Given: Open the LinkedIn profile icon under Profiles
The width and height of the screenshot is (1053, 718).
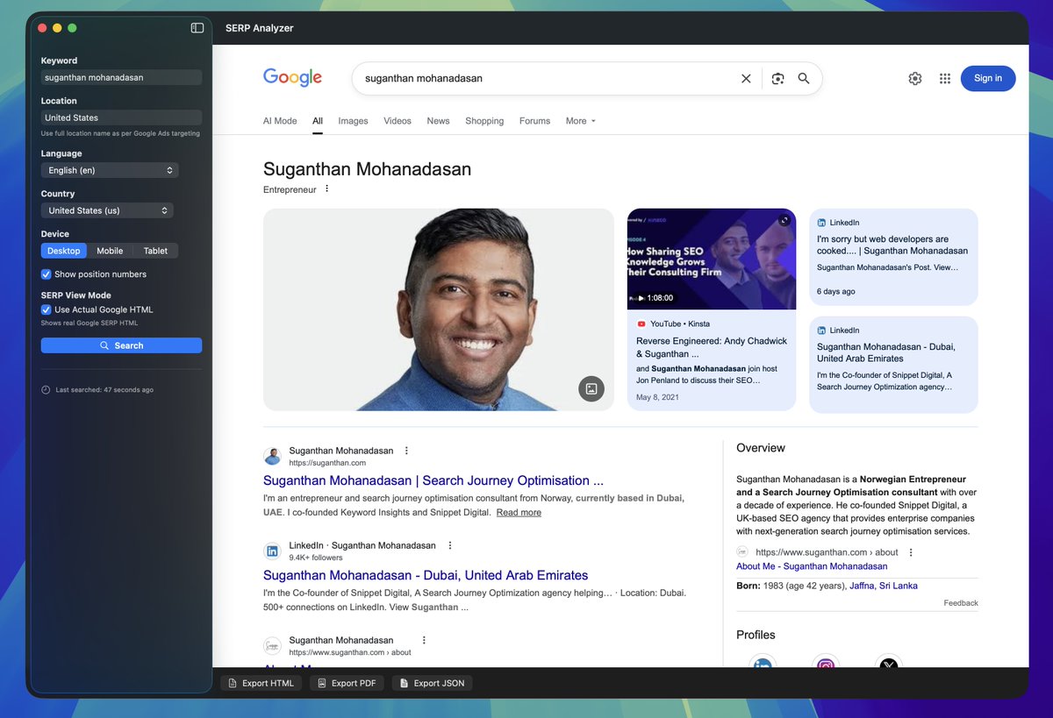Looking at the screenshot, I should pyautogui.click(x=763, y=664).
